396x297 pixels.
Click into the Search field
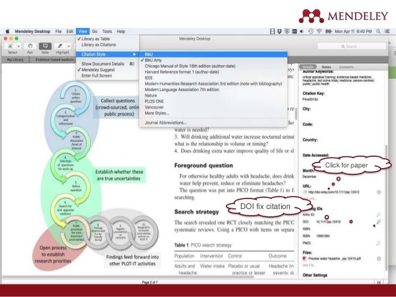point(351,47)
